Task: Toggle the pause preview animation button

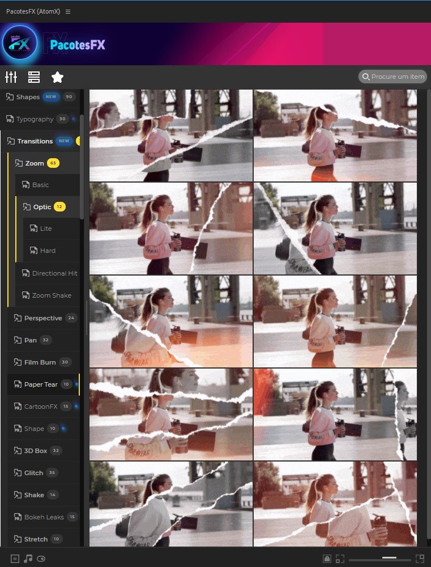Action: (15, 558)
